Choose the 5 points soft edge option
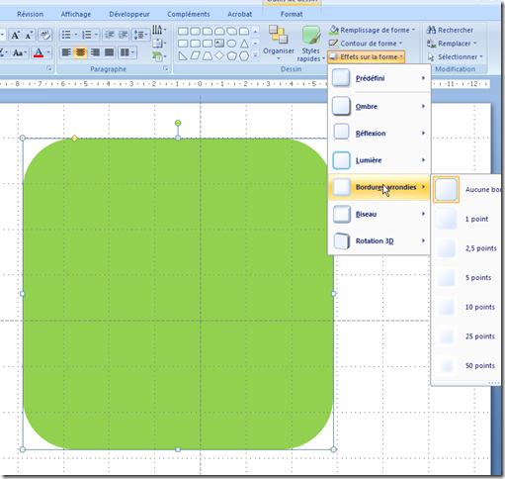 465,278
